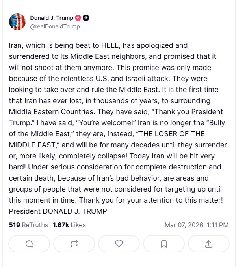ReTruth this post using the arrows icon
This screenshot has height=267, width=247.
(74, 244)
